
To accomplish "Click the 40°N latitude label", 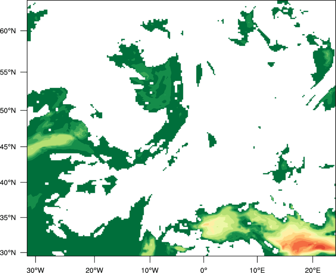I will 8,183.
